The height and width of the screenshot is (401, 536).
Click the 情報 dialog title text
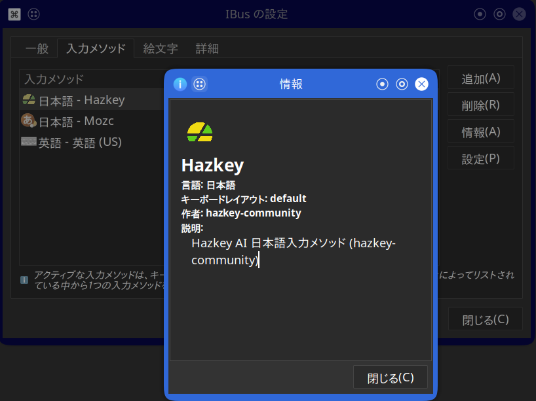point(291,84)
